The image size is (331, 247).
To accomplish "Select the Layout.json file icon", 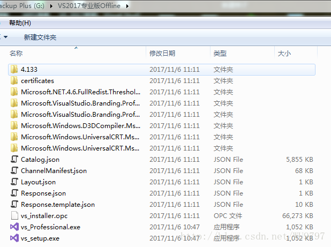I will 14,182.
